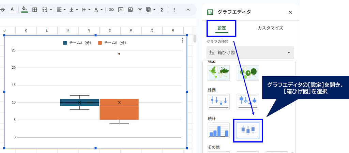Expand the merge cells dropdown arrow

click(51, 10)
